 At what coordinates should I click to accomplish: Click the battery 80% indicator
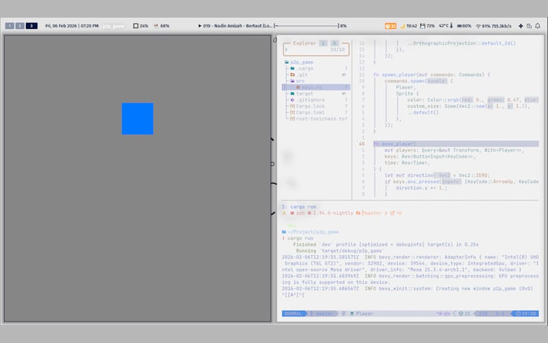464,26
